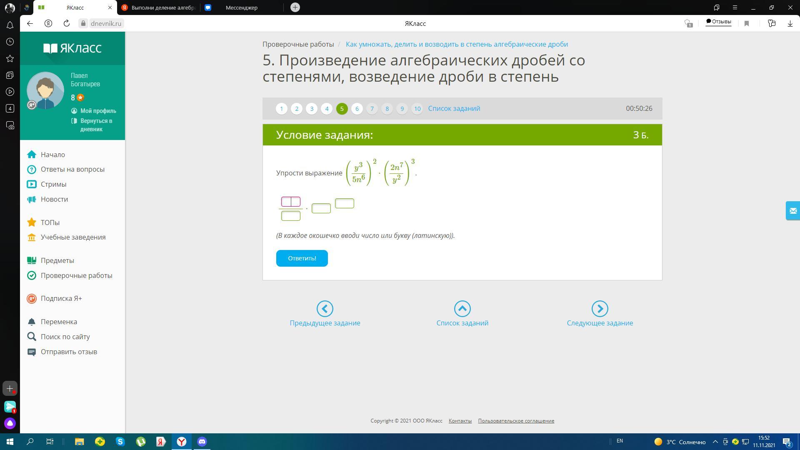Click Список заданий navigation icon
The height and width of the screenshot is (450, 800).
point(462,307)
